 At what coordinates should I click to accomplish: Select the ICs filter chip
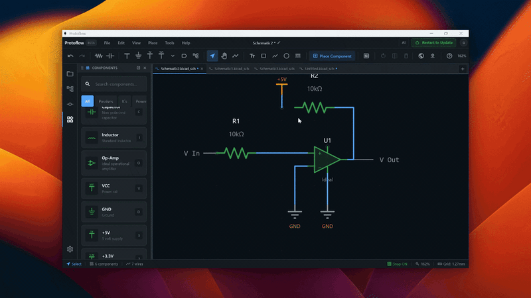coord(124,101)
